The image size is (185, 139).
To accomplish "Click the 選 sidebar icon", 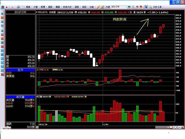I will [x=2, y=31].
